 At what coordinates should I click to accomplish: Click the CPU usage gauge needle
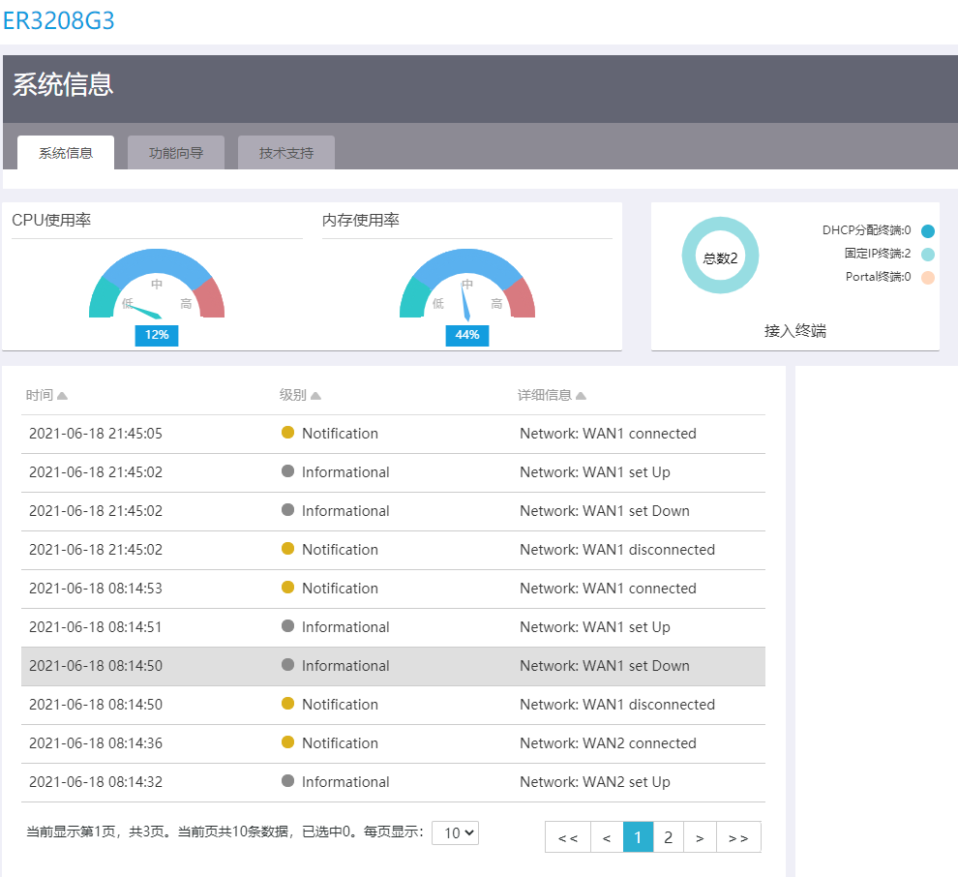tap(145, 312)
